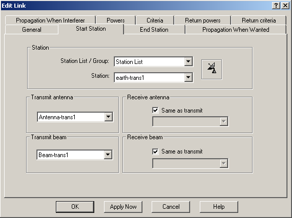Open the Station List / Group dropdown
Viewport: 292px width, 218px height.
[154, 61]
